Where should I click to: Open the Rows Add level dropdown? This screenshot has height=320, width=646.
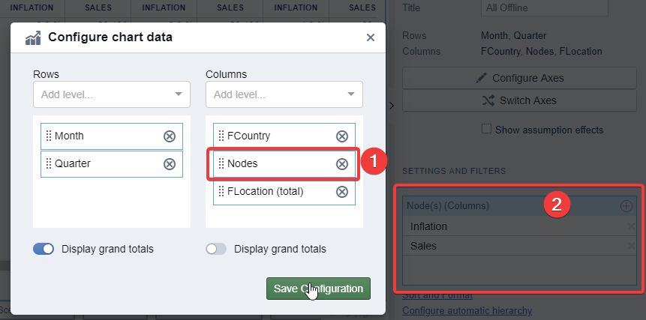pos(112,94)
